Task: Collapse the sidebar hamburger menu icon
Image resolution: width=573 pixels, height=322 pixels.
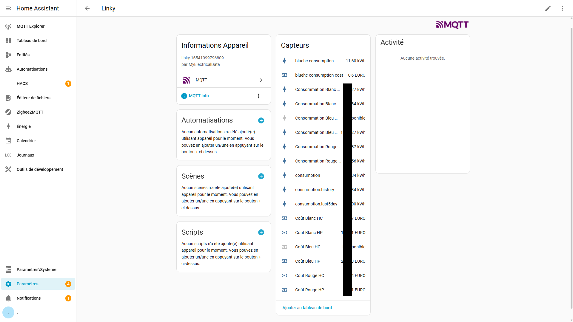Action: coord(8,8)
